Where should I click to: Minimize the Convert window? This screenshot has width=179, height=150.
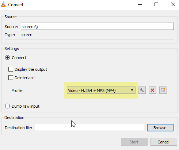point(140,5)
